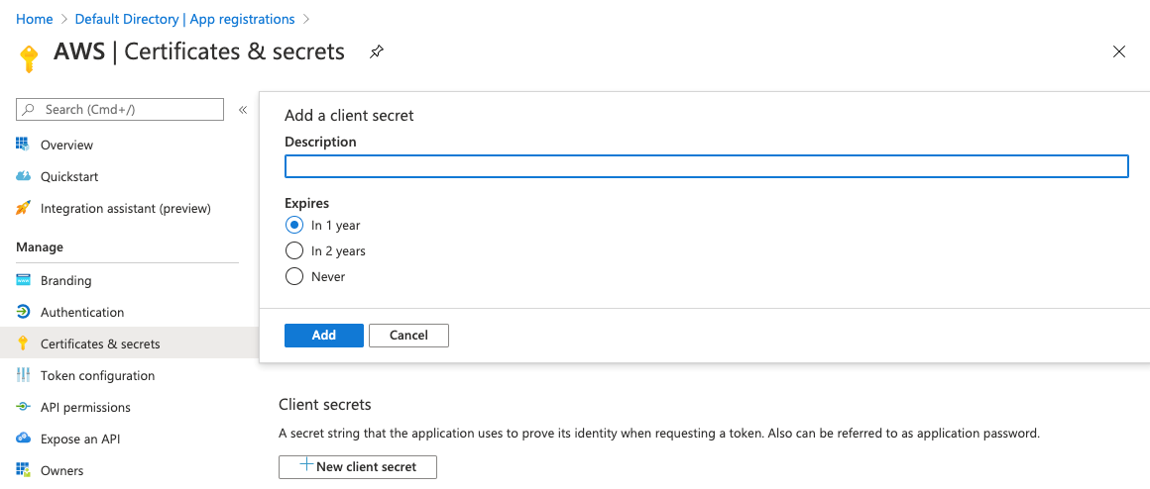Go to Home breadcrumb link
Image resolution: width=1150 pixels, height=489 pixels.
[x=35, y=19]
